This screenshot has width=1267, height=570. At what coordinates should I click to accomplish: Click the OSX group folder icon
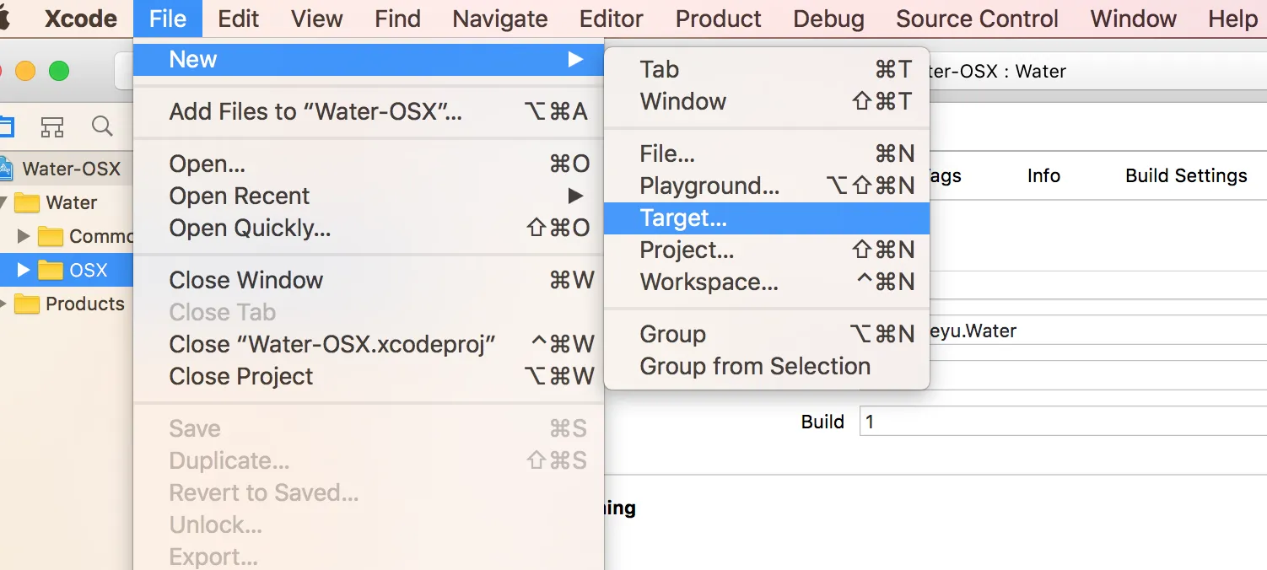click(x=51, y=271)
